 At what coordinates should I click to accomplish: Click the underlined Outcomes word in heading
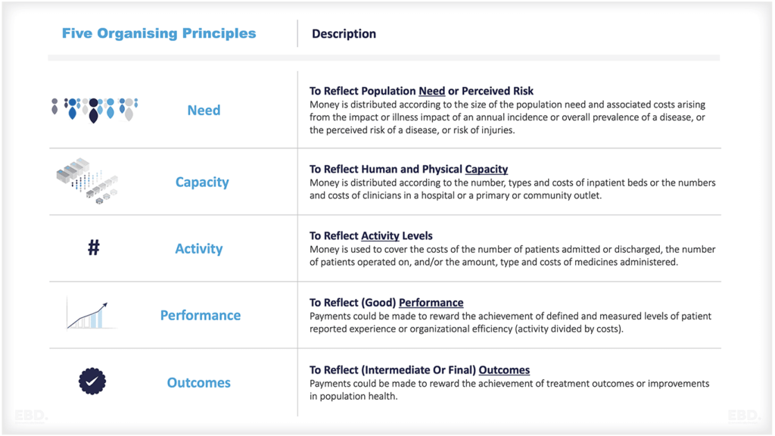(504, 369)
